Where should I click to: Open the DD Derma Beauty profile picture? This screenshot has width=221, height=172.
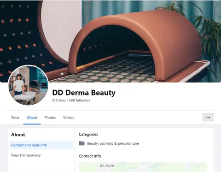click(29, 85)
